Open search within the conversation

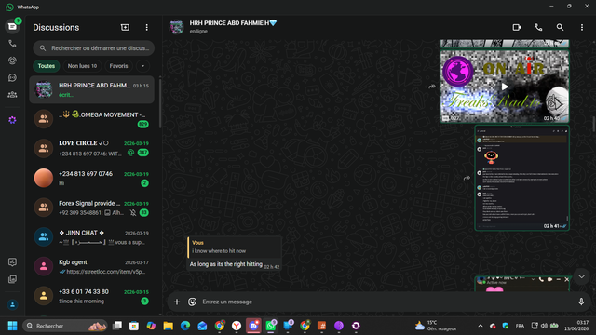point(560,27)
